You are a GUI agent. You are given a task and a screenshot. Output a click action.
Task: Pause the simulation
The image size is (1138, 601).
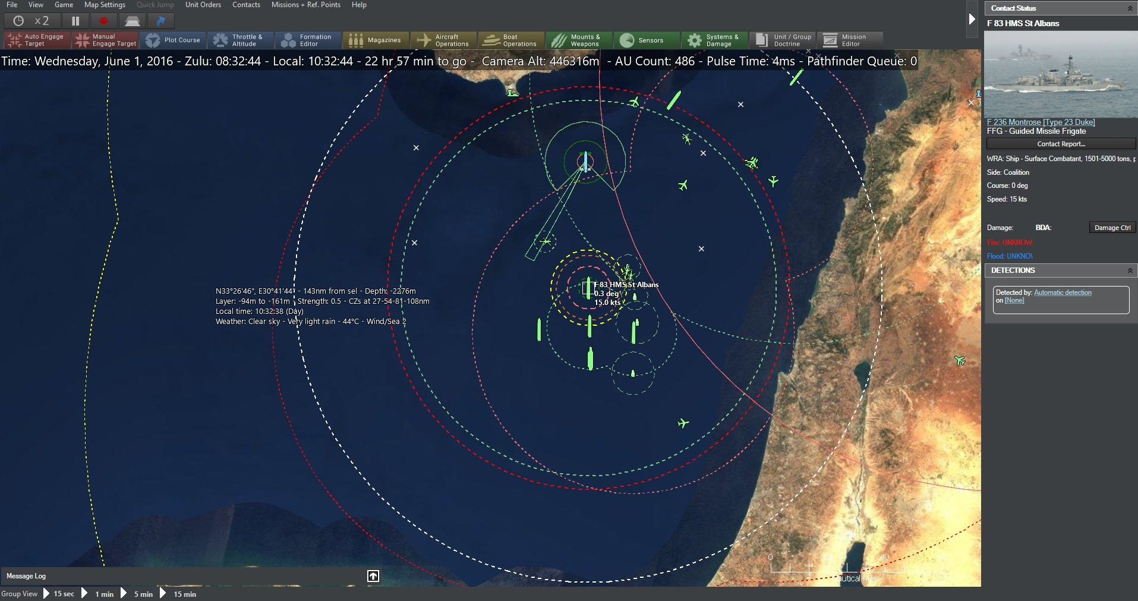tap(75, 21)
